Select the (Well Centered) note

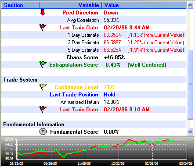point(147,65)
